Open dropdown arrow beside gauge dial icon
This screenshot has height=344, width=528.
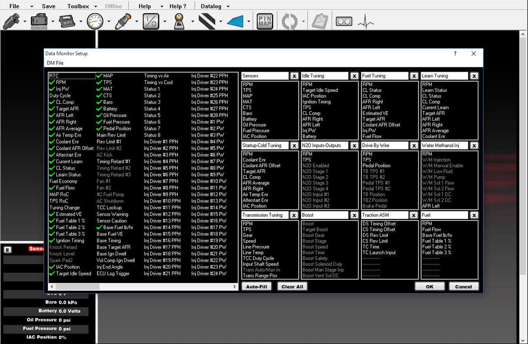109,22
